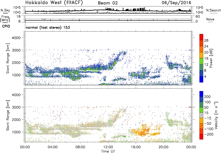
Task: Click the 'Nave' legend label
Action: coord(210,19)
